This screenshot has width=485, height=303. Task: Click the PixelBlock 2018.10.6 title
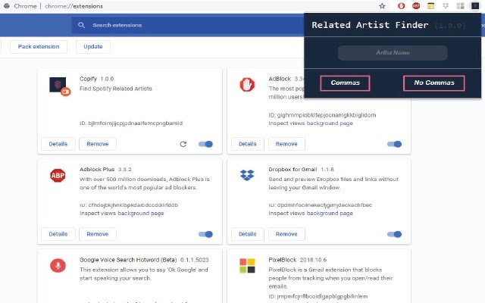297,260
